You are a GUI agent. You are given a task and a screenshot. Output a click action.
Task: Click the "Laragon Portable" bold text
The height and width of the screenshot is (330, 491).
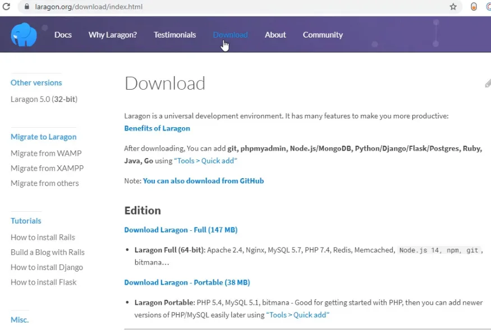coord(165,303)
